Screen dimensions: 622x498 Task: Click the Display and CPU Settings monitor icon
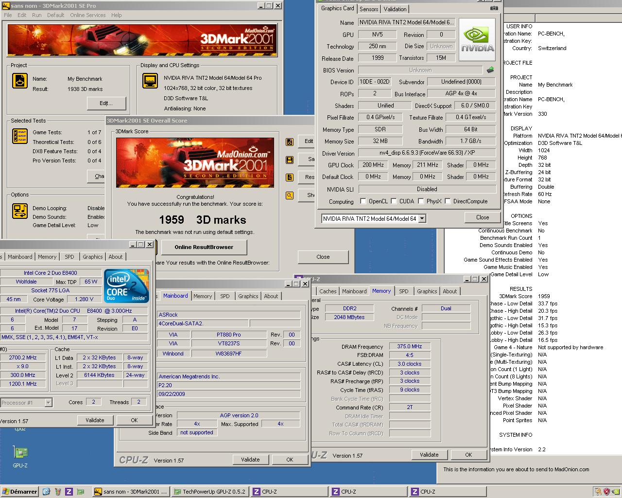150,81
